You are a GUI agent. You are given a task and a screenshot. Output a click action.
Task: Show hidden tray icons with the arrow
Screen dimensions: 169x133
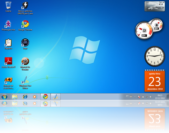click(135, 97)
